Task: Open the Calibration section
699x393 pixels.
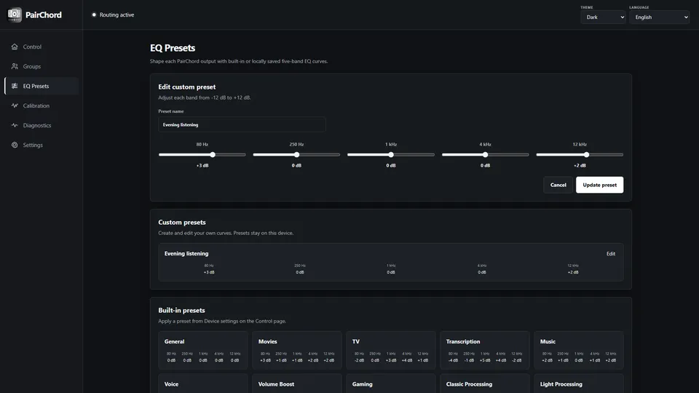Action: tap(42, 106)
